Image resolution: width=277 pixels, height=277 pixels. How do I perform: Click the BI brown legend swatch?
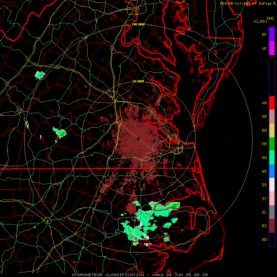point(272,226)
